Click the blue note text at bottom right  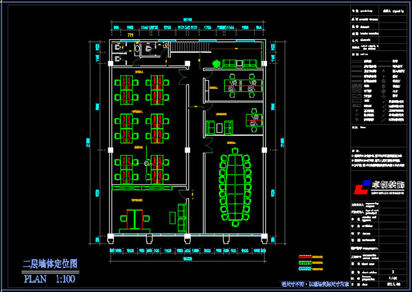[314, 282]
